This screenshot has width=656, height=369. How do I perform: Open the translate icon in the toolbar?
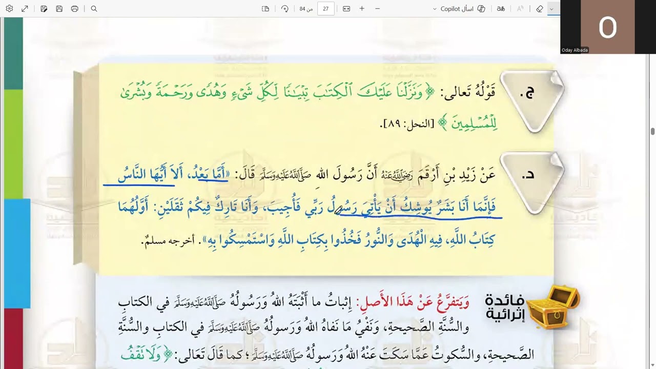coord(501,9)
